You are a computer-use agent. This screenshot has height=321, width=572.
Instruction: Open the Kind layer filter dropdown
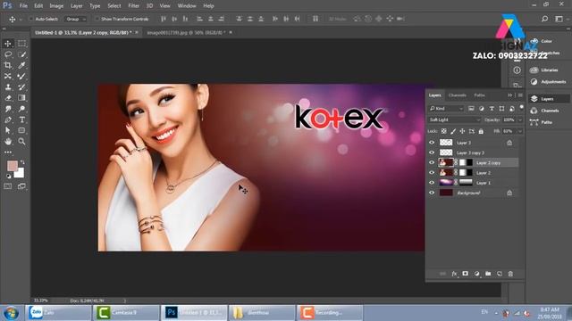click(446, 109)
